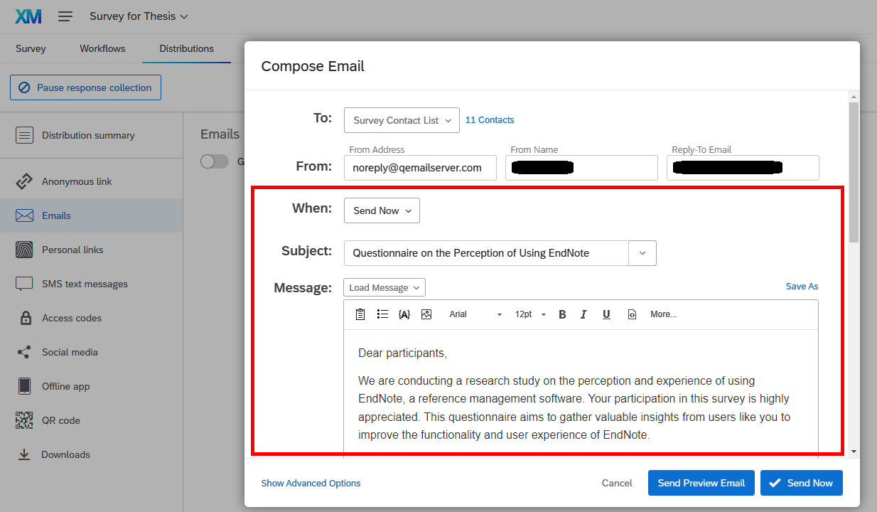
Task: Open the Load Message dropdown
Action: pos(384,287)
